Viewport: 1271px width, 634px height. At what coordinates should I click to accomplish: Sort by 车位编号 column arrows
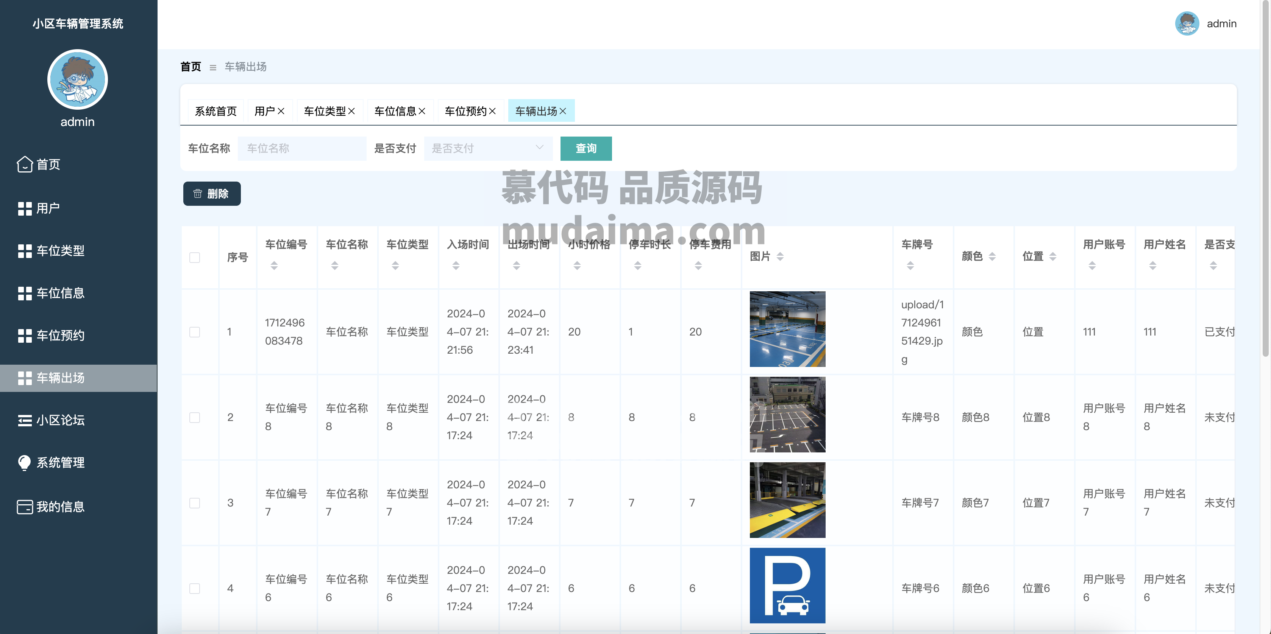274,266
